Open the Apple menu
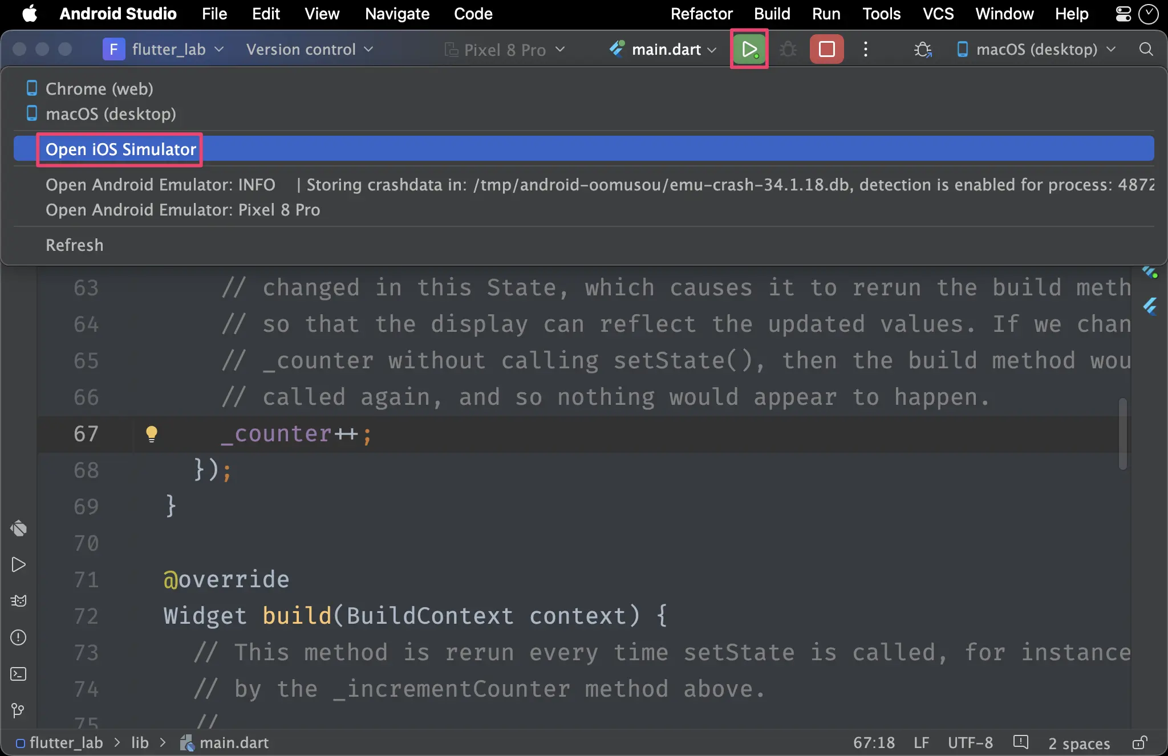This screenshot has height=756, width=1168. pyautogui.click(x=30, y=14)
